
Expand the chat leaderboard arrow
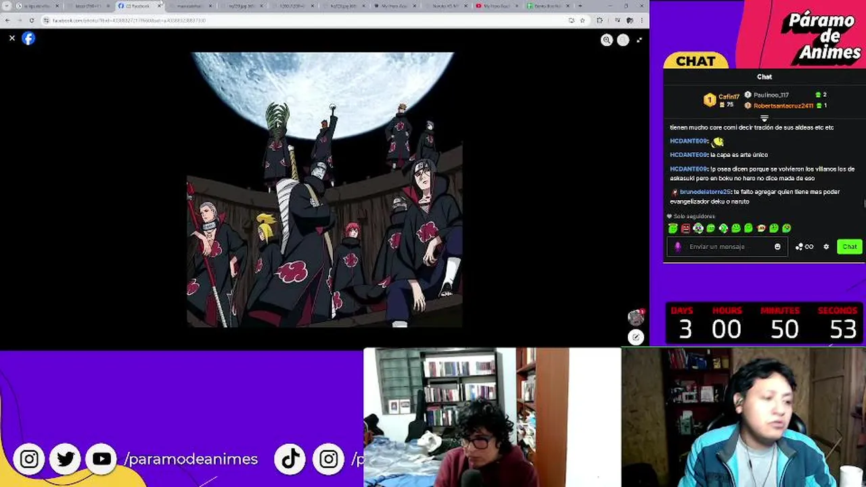765,118
